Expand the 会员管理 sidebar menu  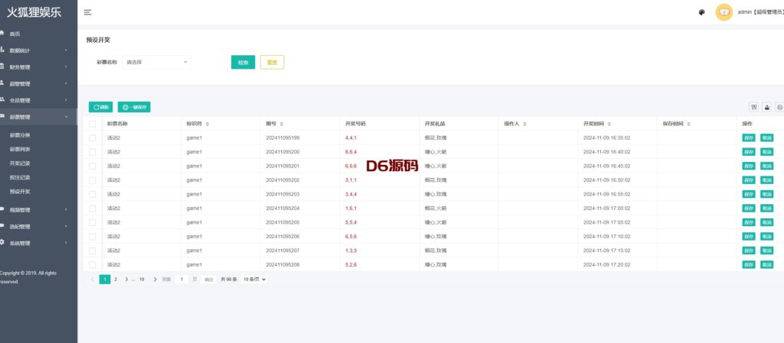[38, 100]
